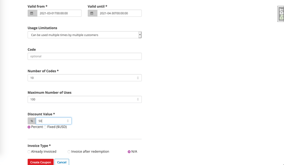Click the Invoice Type label
This screenshot has width=284, height=165.
[x=39, y=146]
